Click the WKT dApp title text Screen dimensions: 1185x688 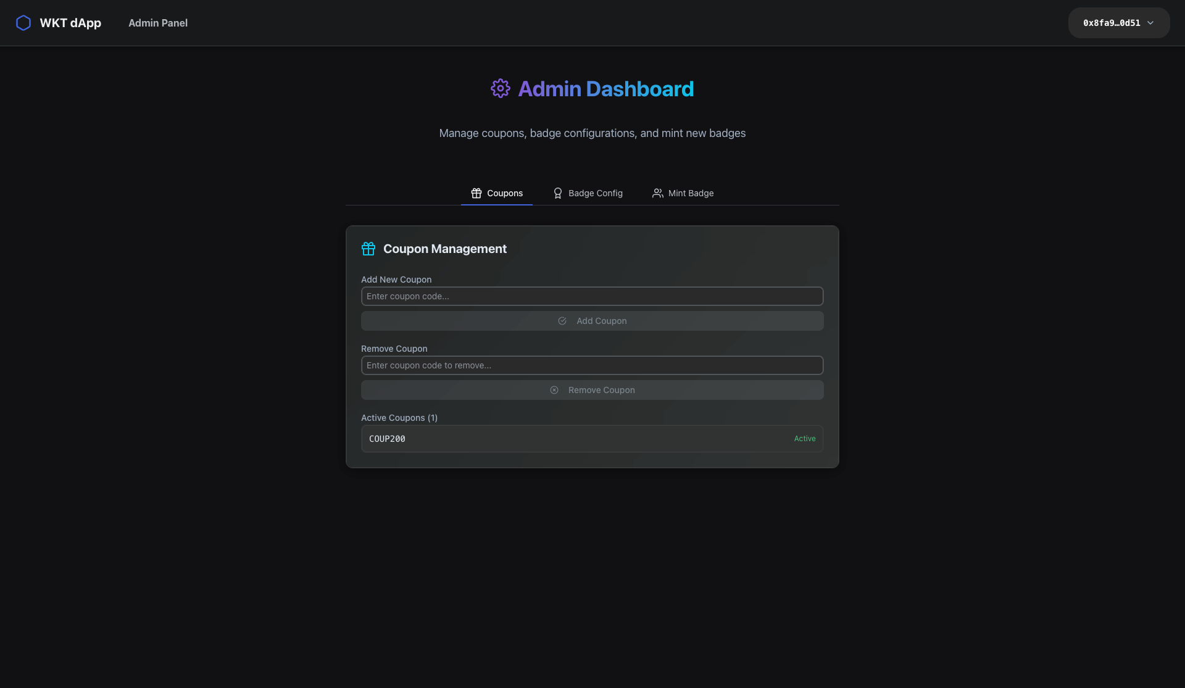(x=70, y=23)
